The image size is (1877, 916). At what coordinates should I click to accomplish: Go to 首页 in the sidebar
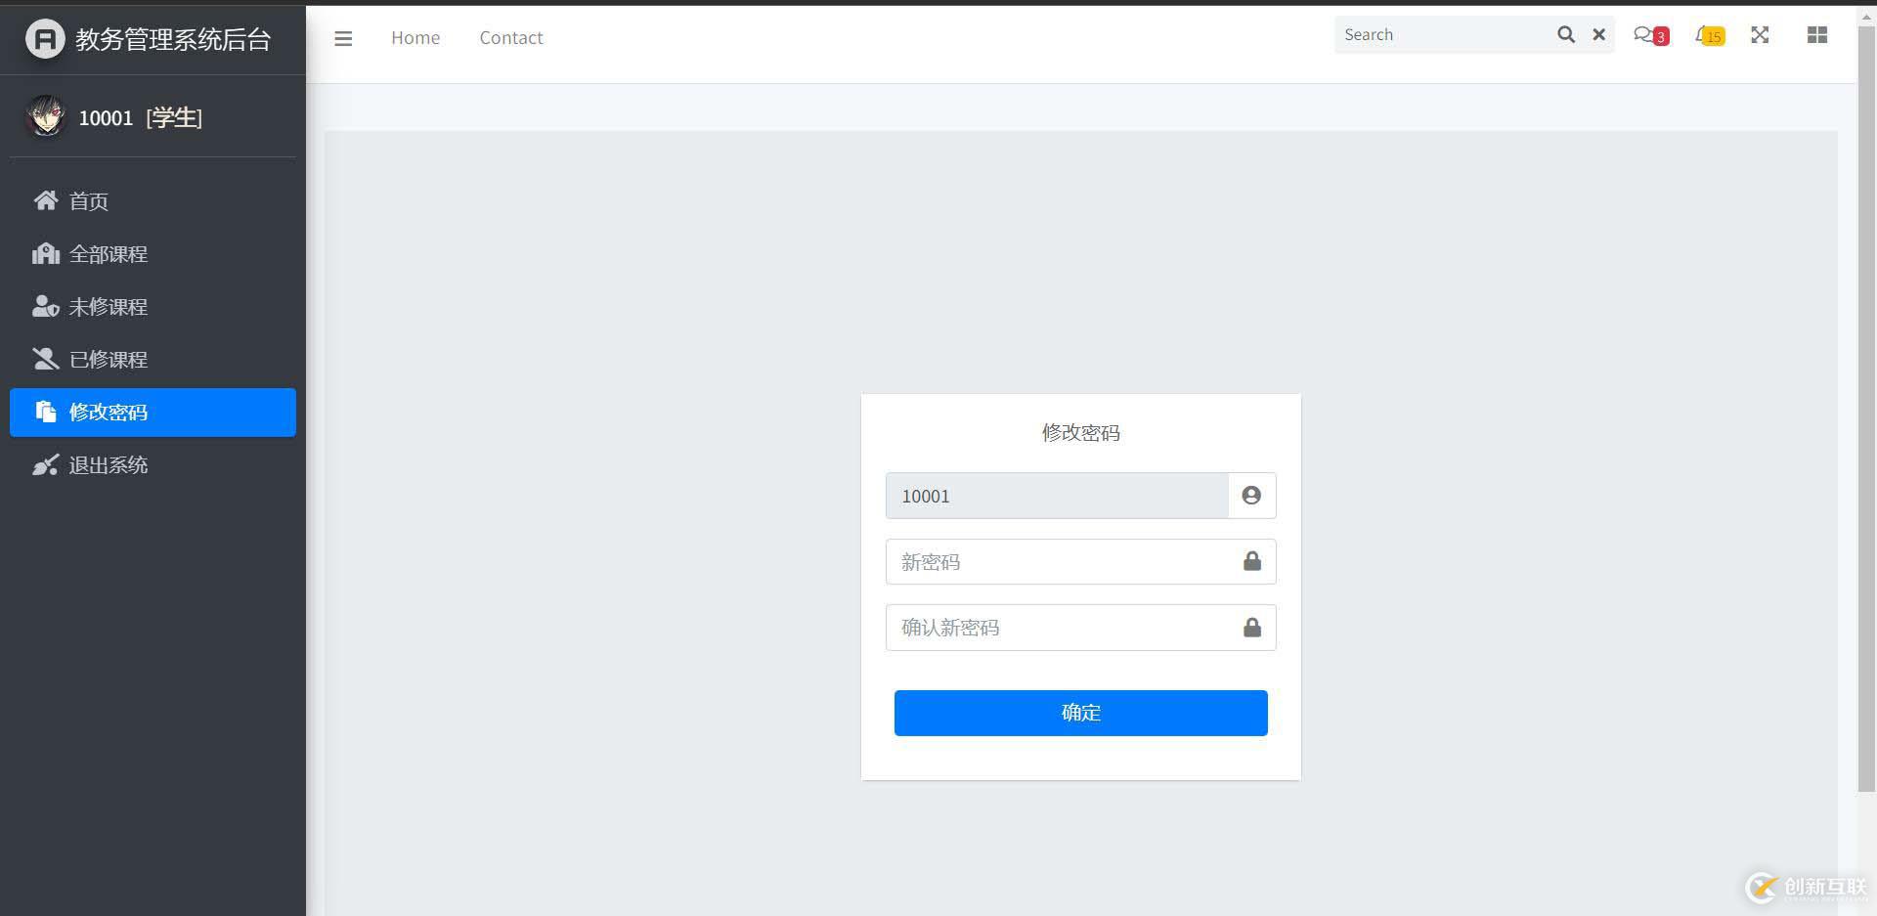(x=88, y=201)
